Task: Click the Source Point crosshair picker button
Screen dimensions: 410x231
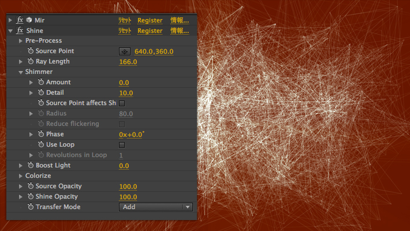Action: (x=125, y=51)
